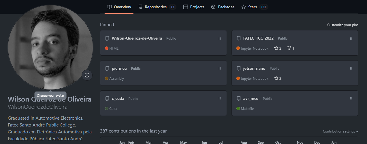Click the star icon beside the Stars tab
The image size is (367, 144).
[244, 7]
